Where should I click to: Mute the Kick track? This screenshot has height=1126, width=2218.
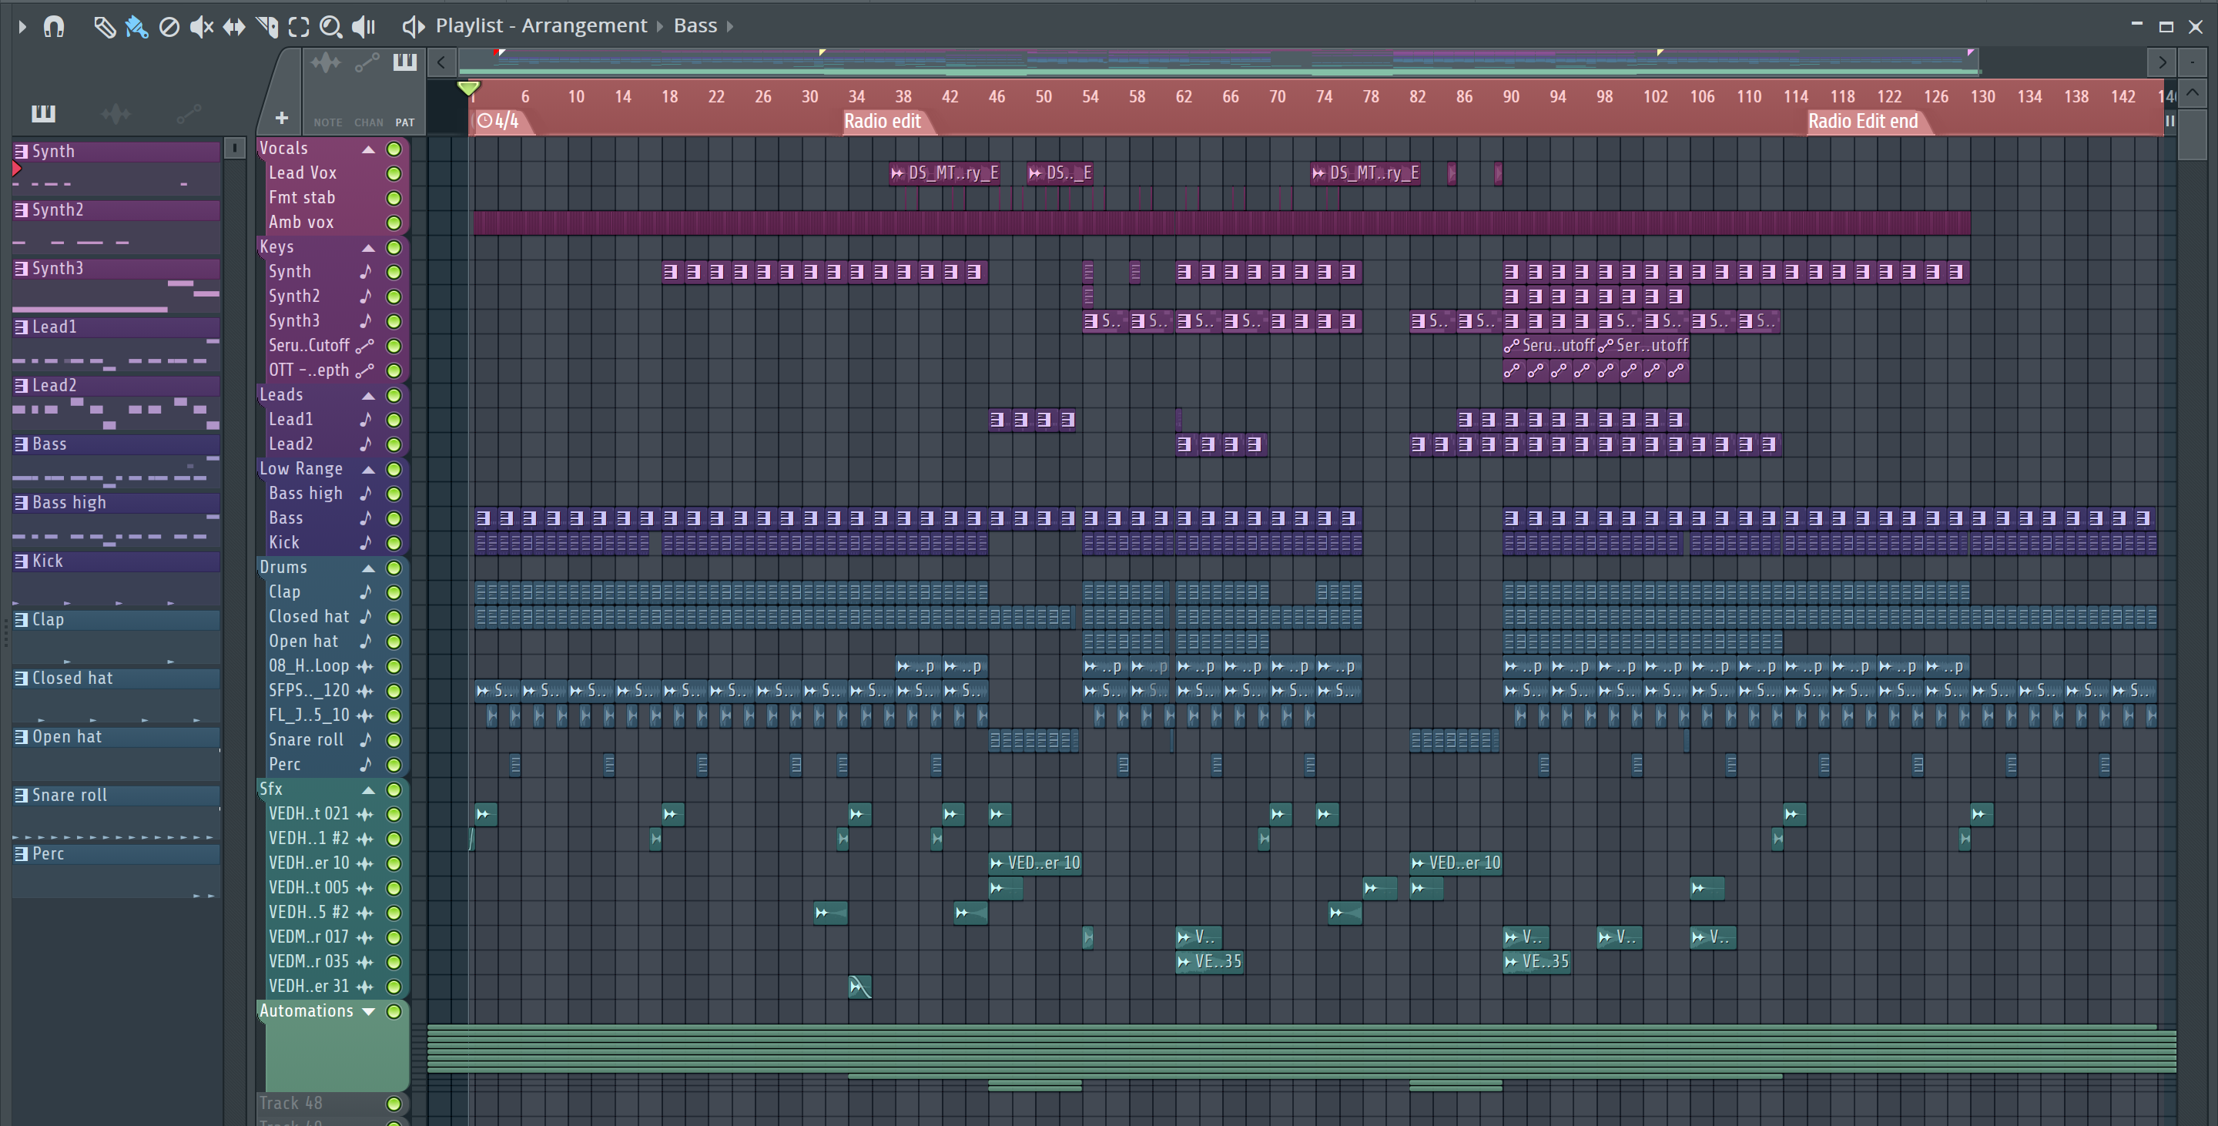click(394, 543)
